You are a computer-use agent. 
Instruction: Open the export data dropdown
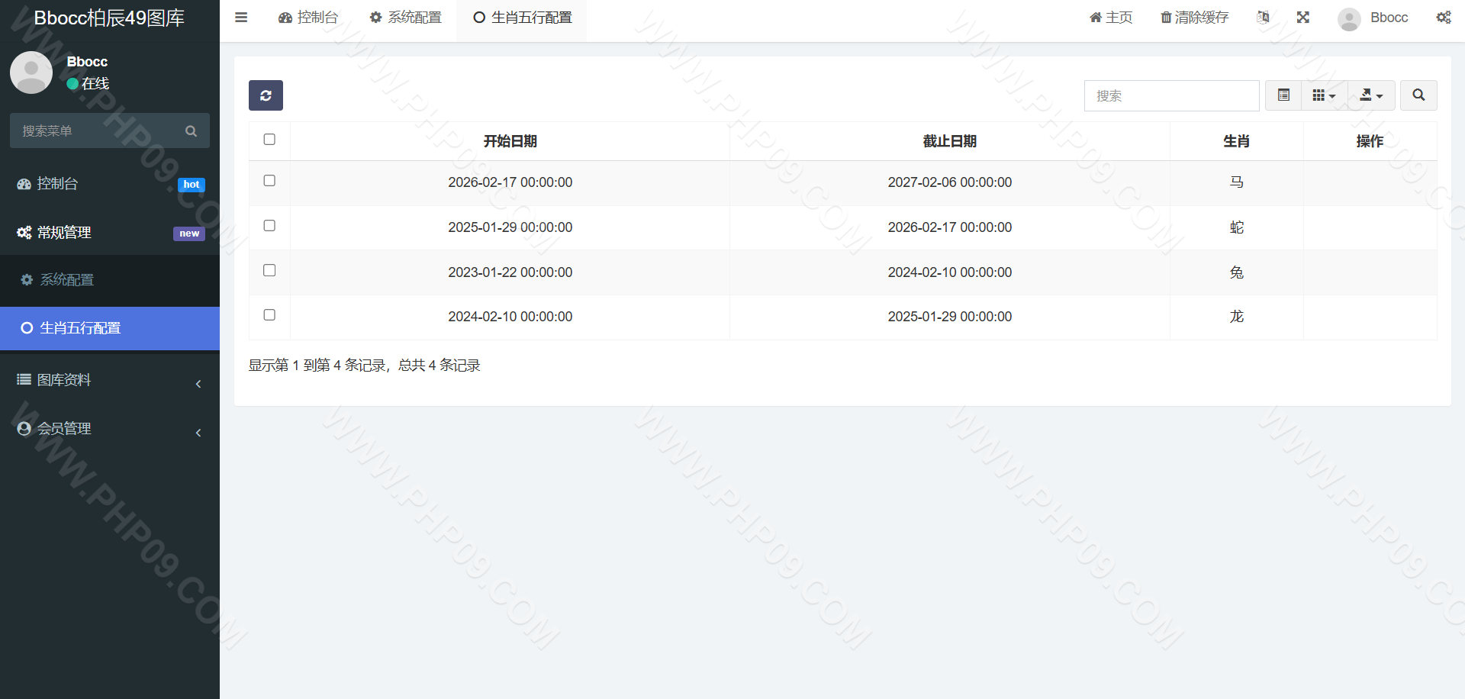coord(1371,95)
